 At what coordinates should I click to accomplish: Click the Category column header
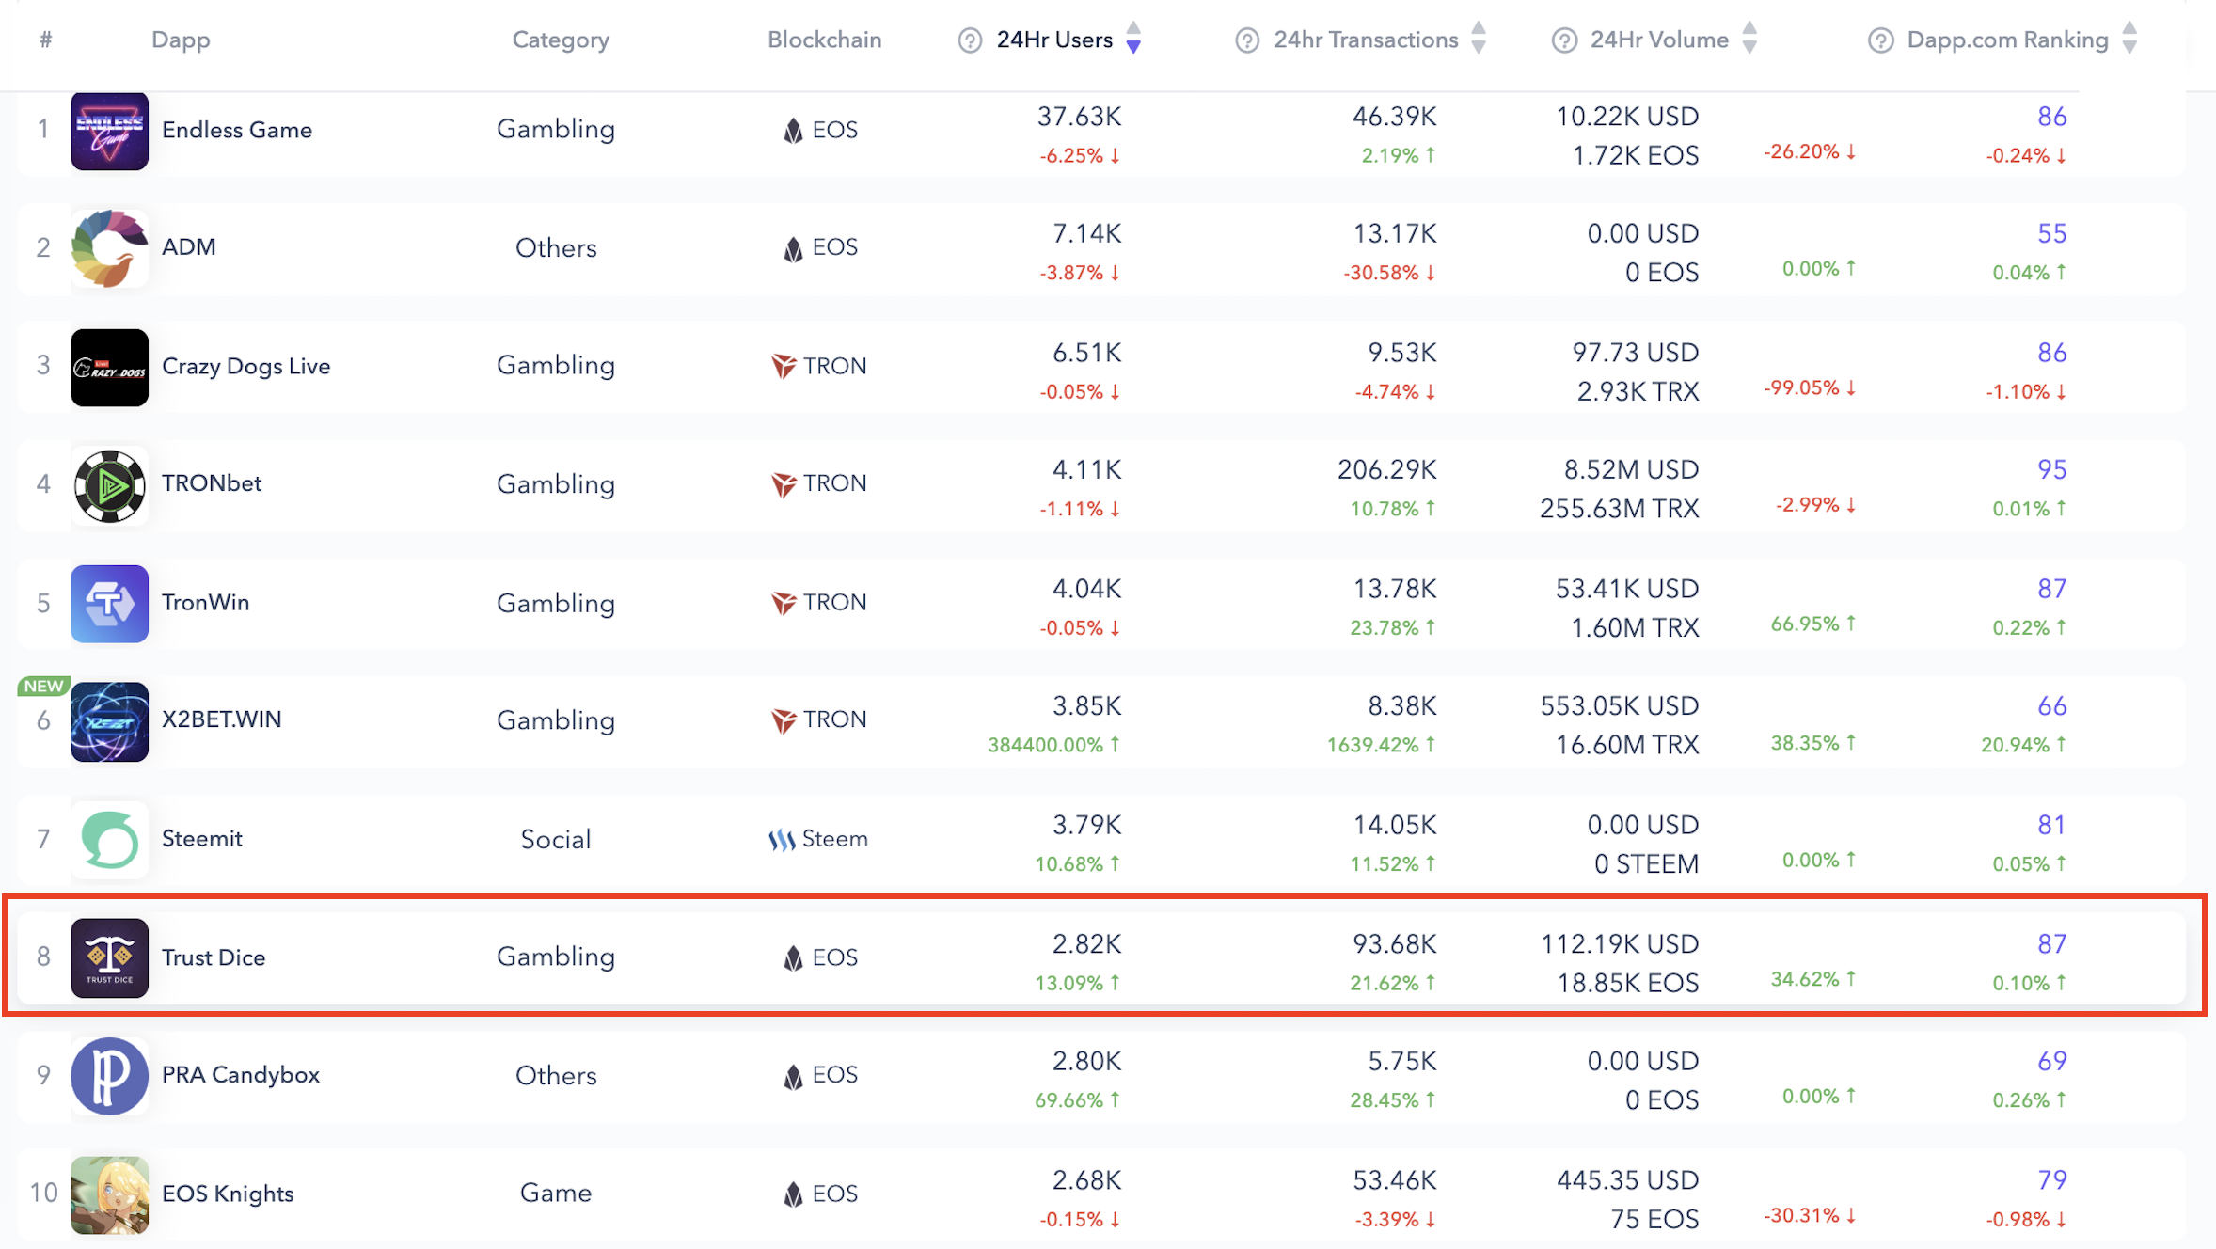click(561, 40)
